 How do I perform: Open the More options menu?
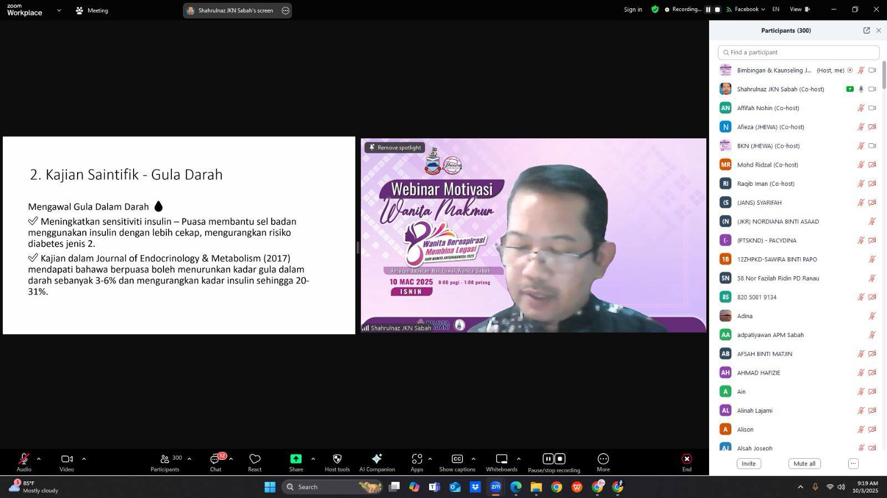click(x=603, y=462)
